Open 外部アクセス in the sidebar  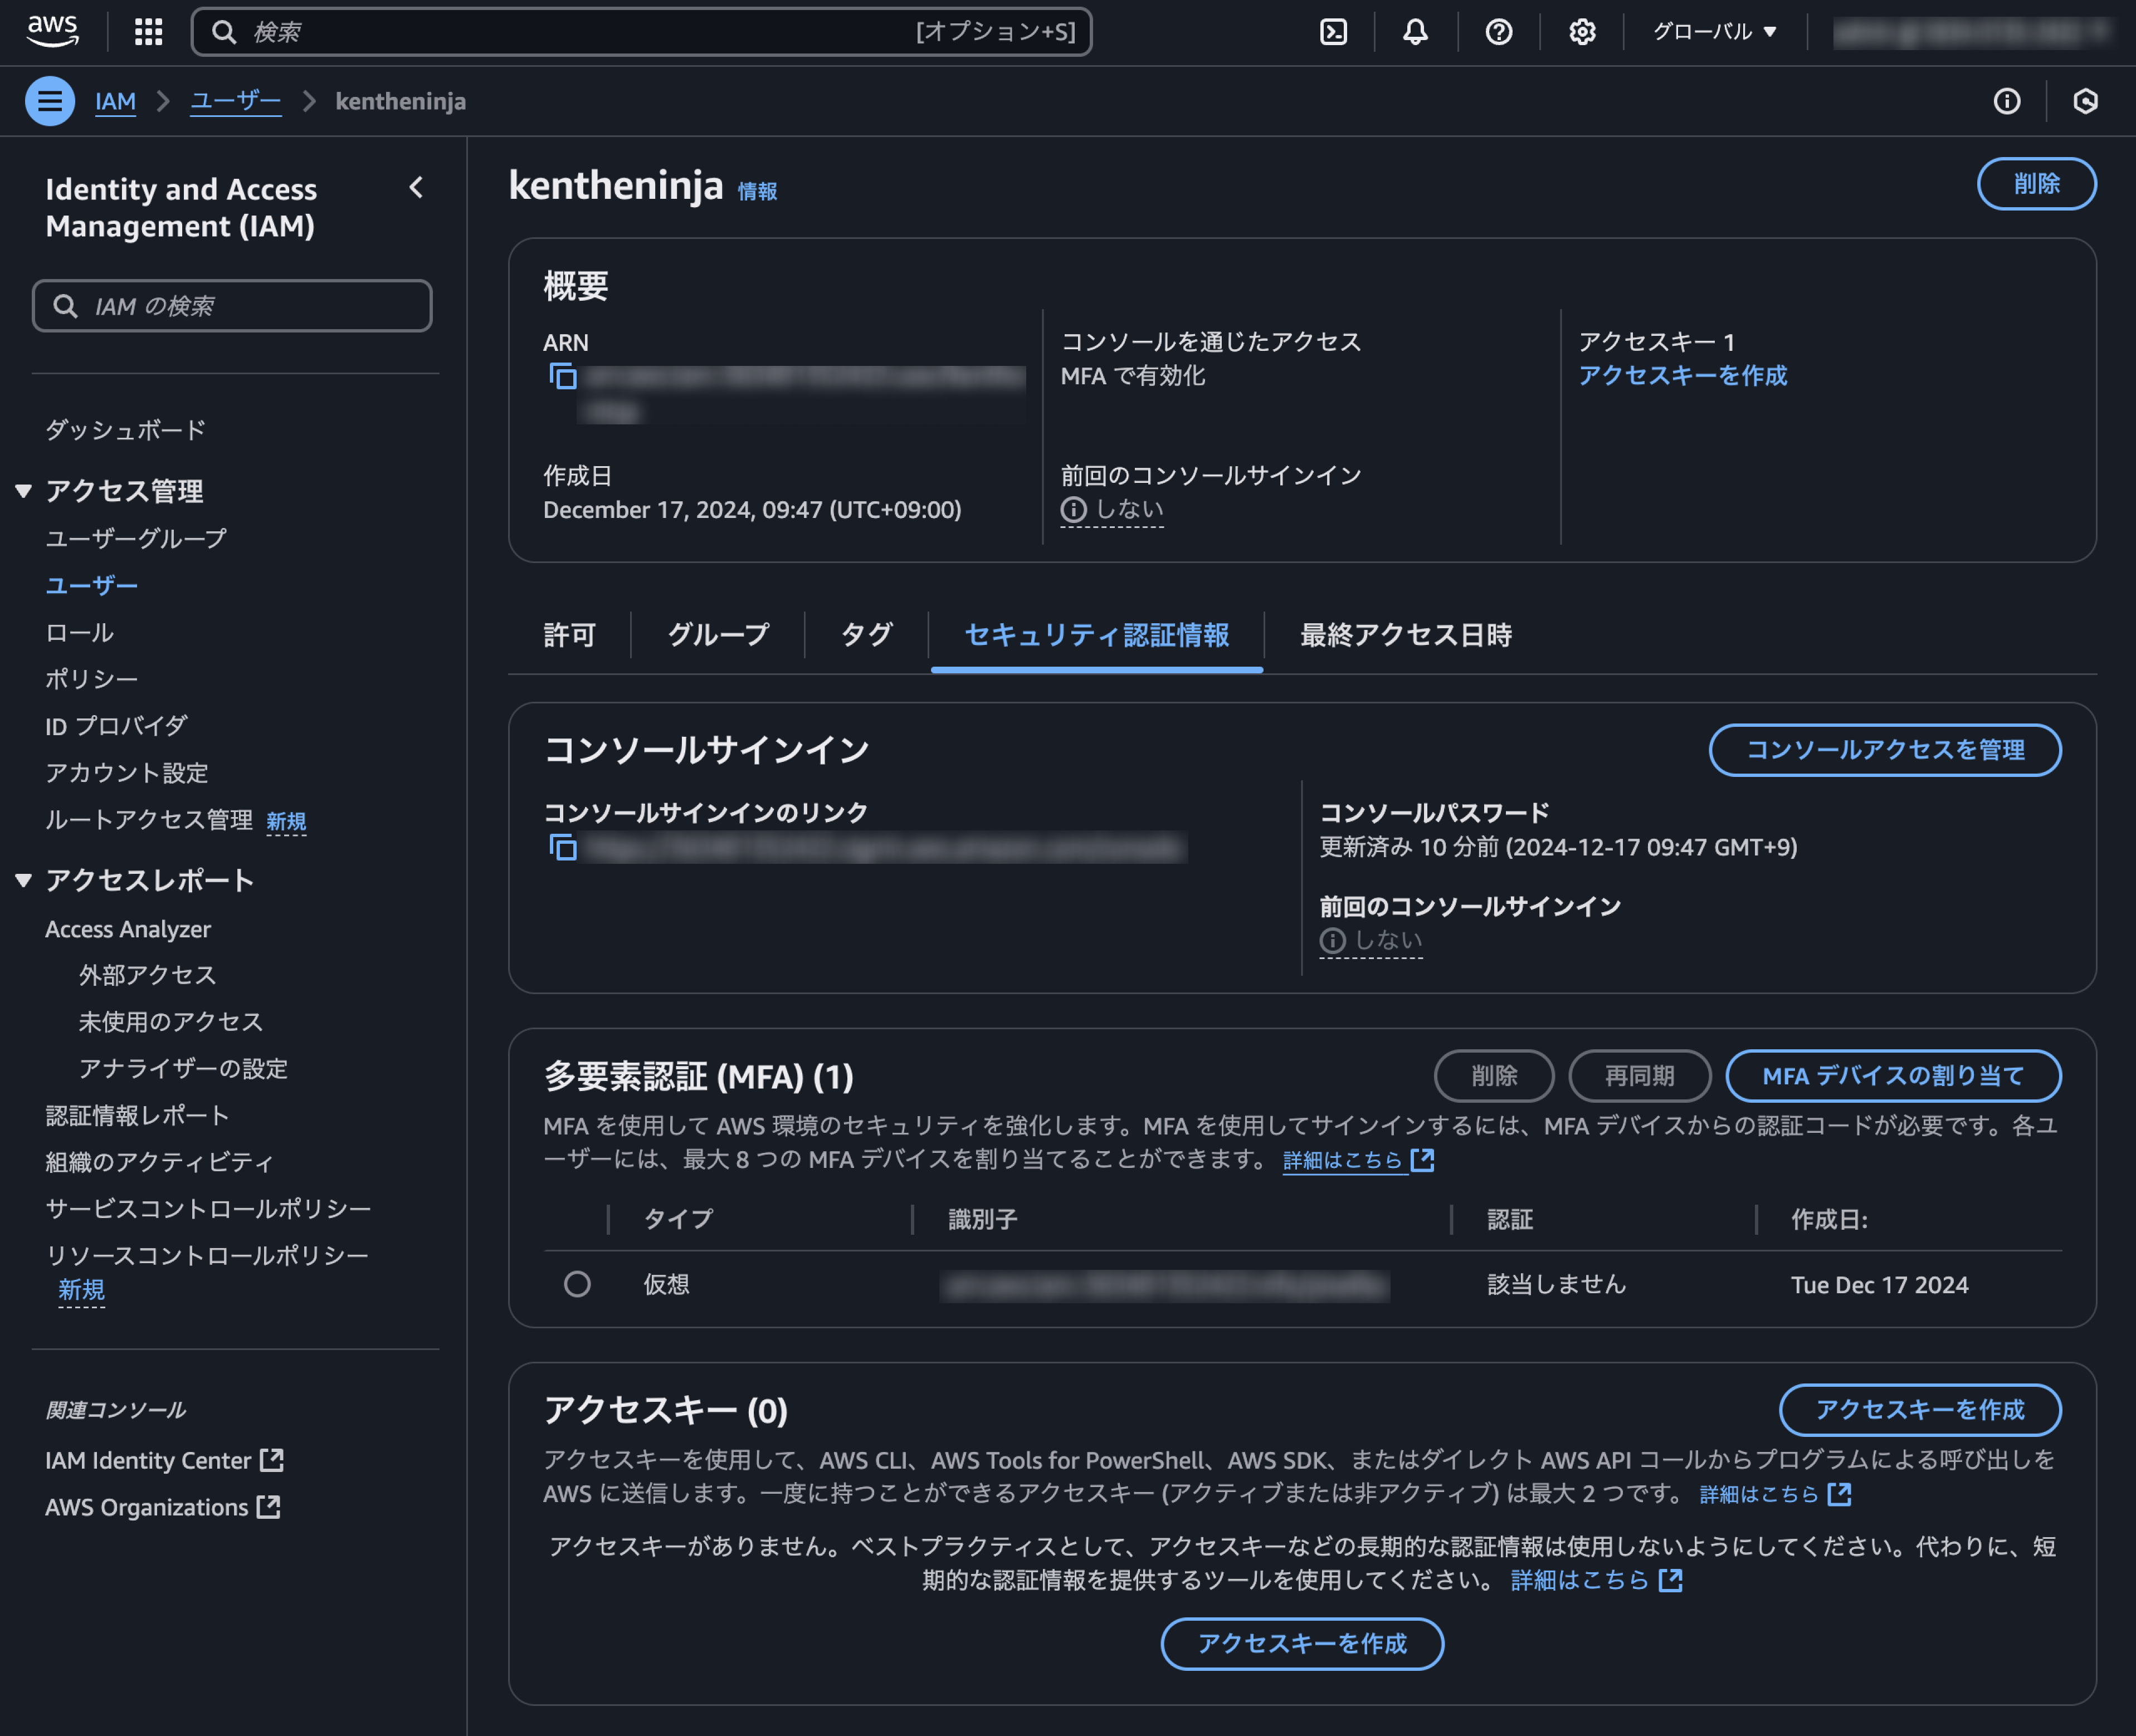pos(147,975)
